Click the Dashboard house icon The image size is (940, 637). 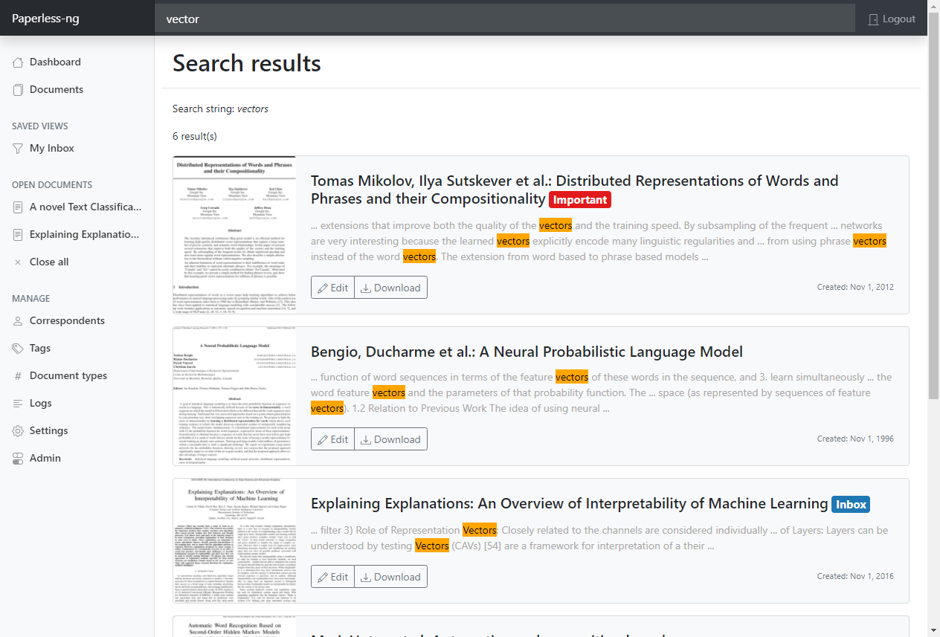[x=18, y=62]
